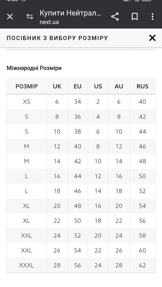Tap the XS size row label

(27, 102)
